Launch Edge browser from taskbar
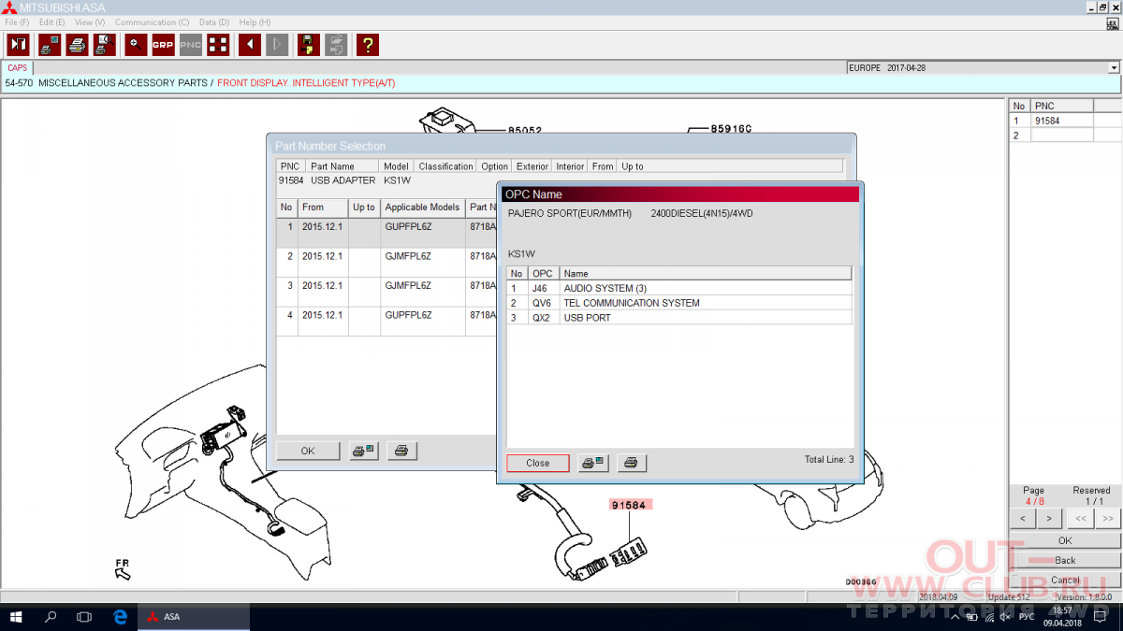 120,617
